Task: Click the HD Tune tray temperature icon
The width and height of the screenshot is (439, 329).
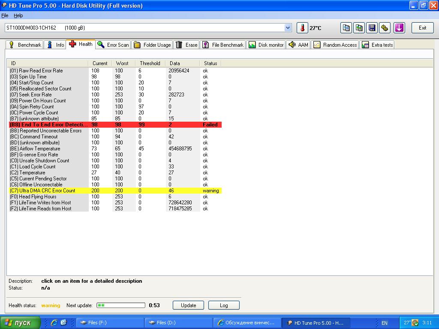Action: click(x=407, y=323)
